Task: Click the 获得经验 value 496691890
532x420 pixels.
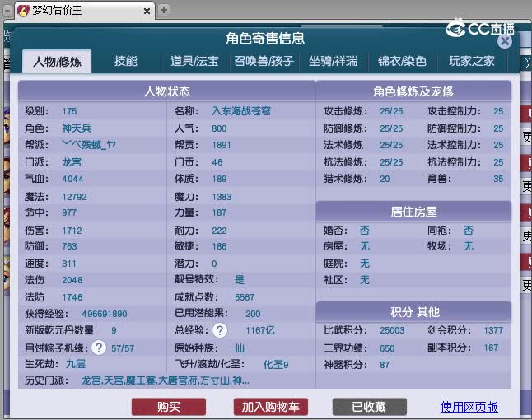Action: tap(105, 314)
